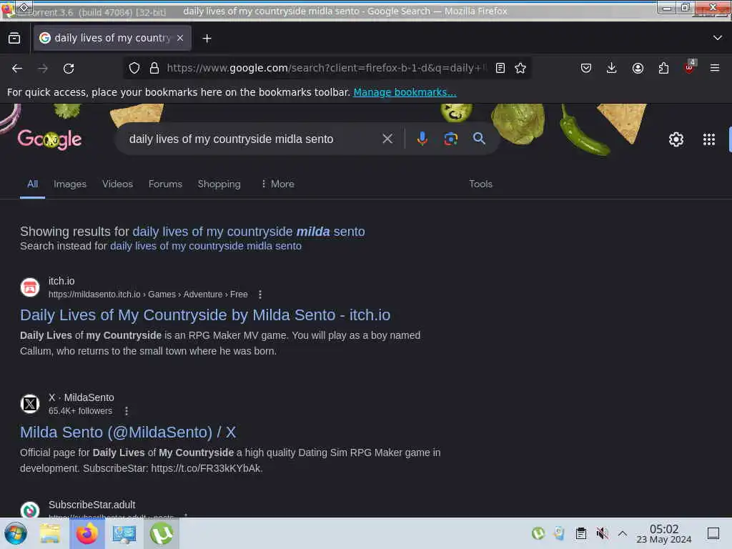Open itch.io result three-dot options

(260, 295)
